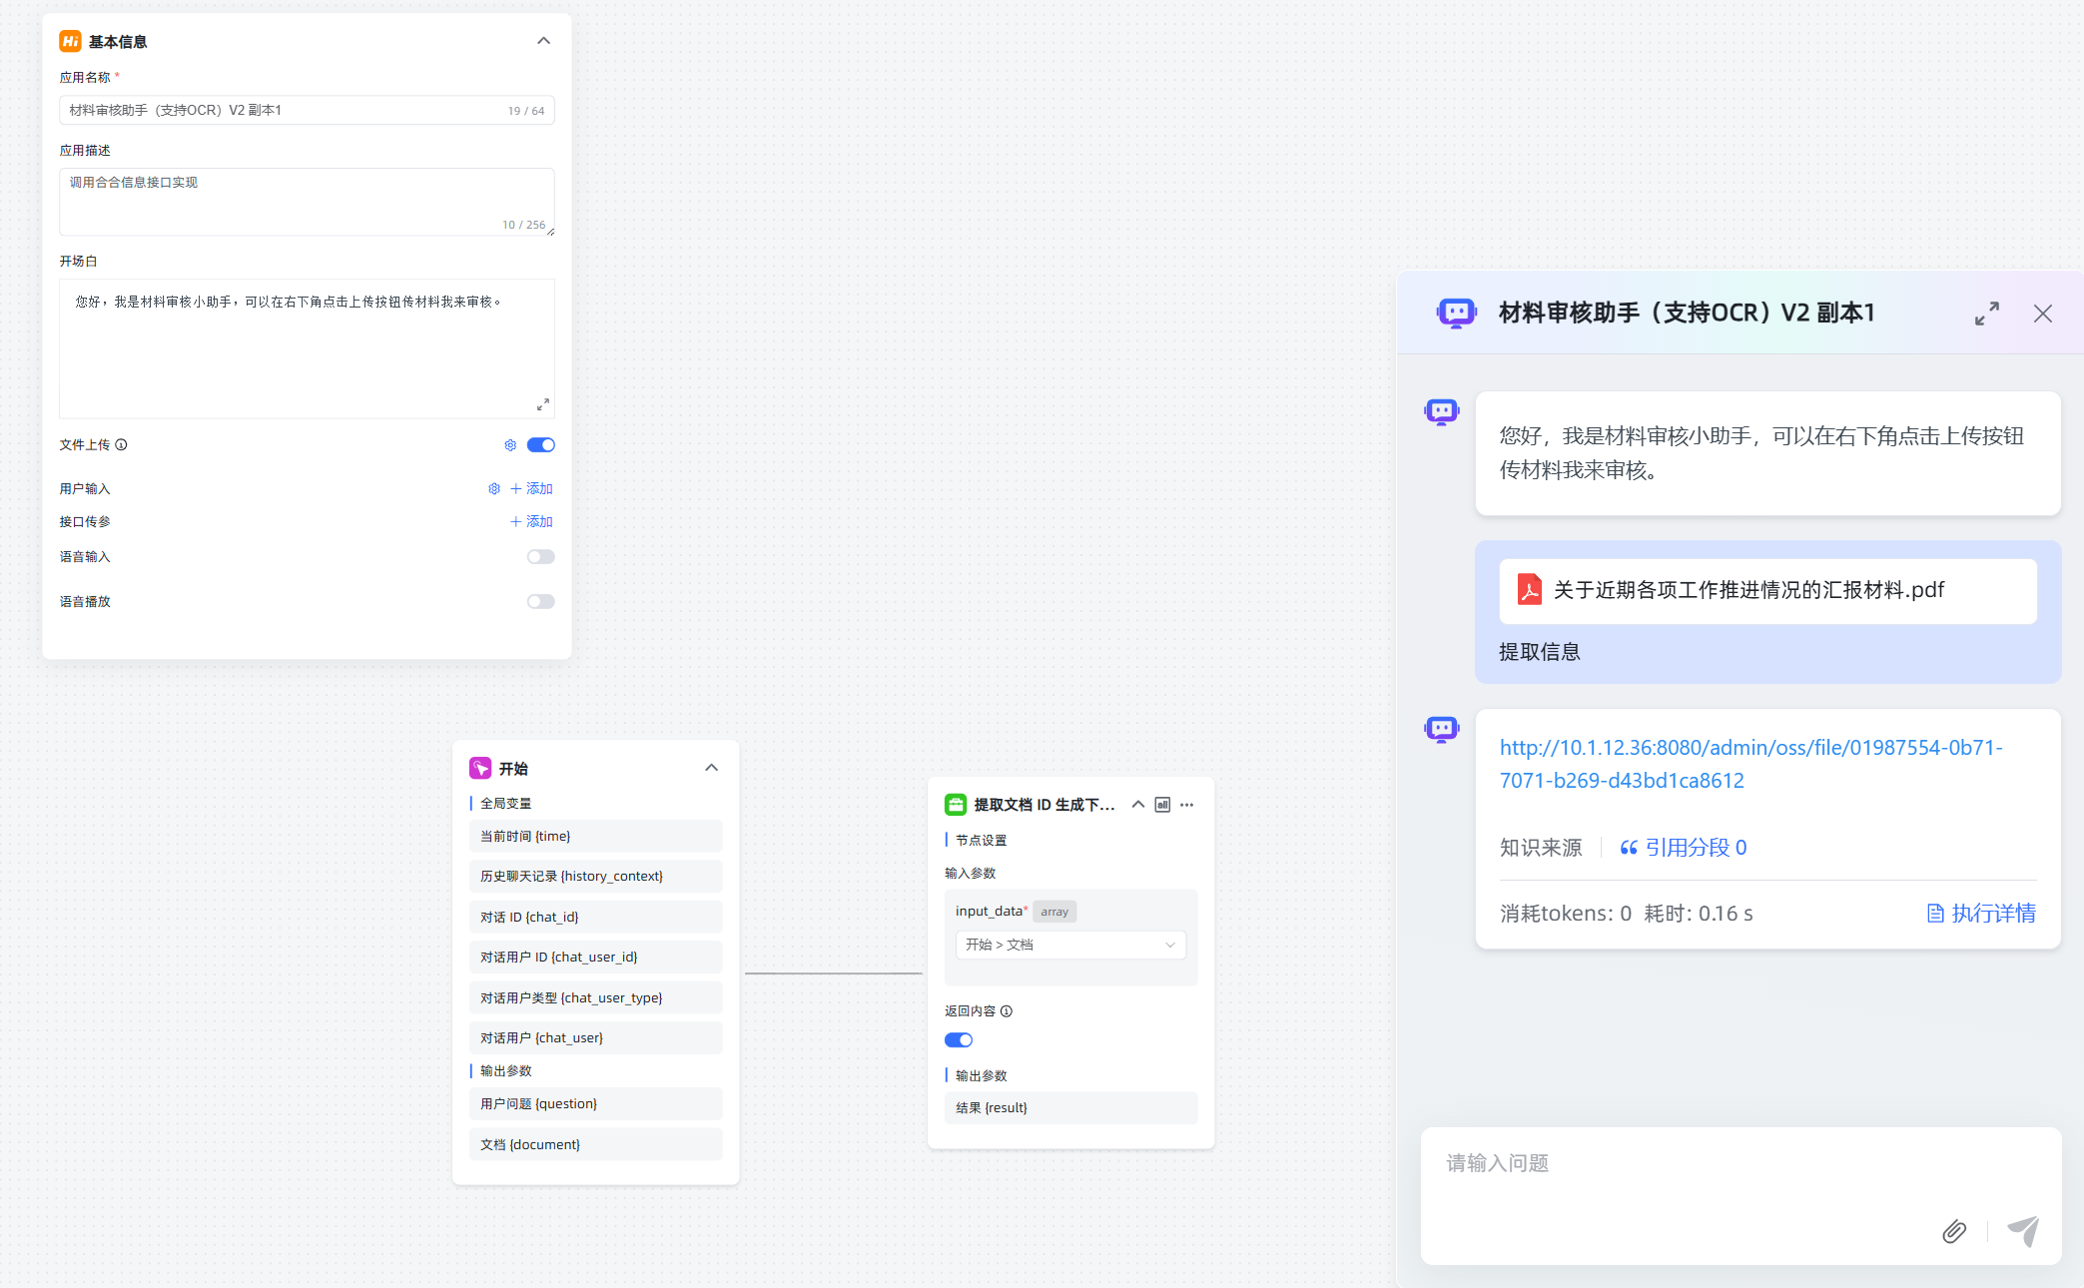
Task: Open 执行详情 execution details
Action: [x=1981, y=914]
